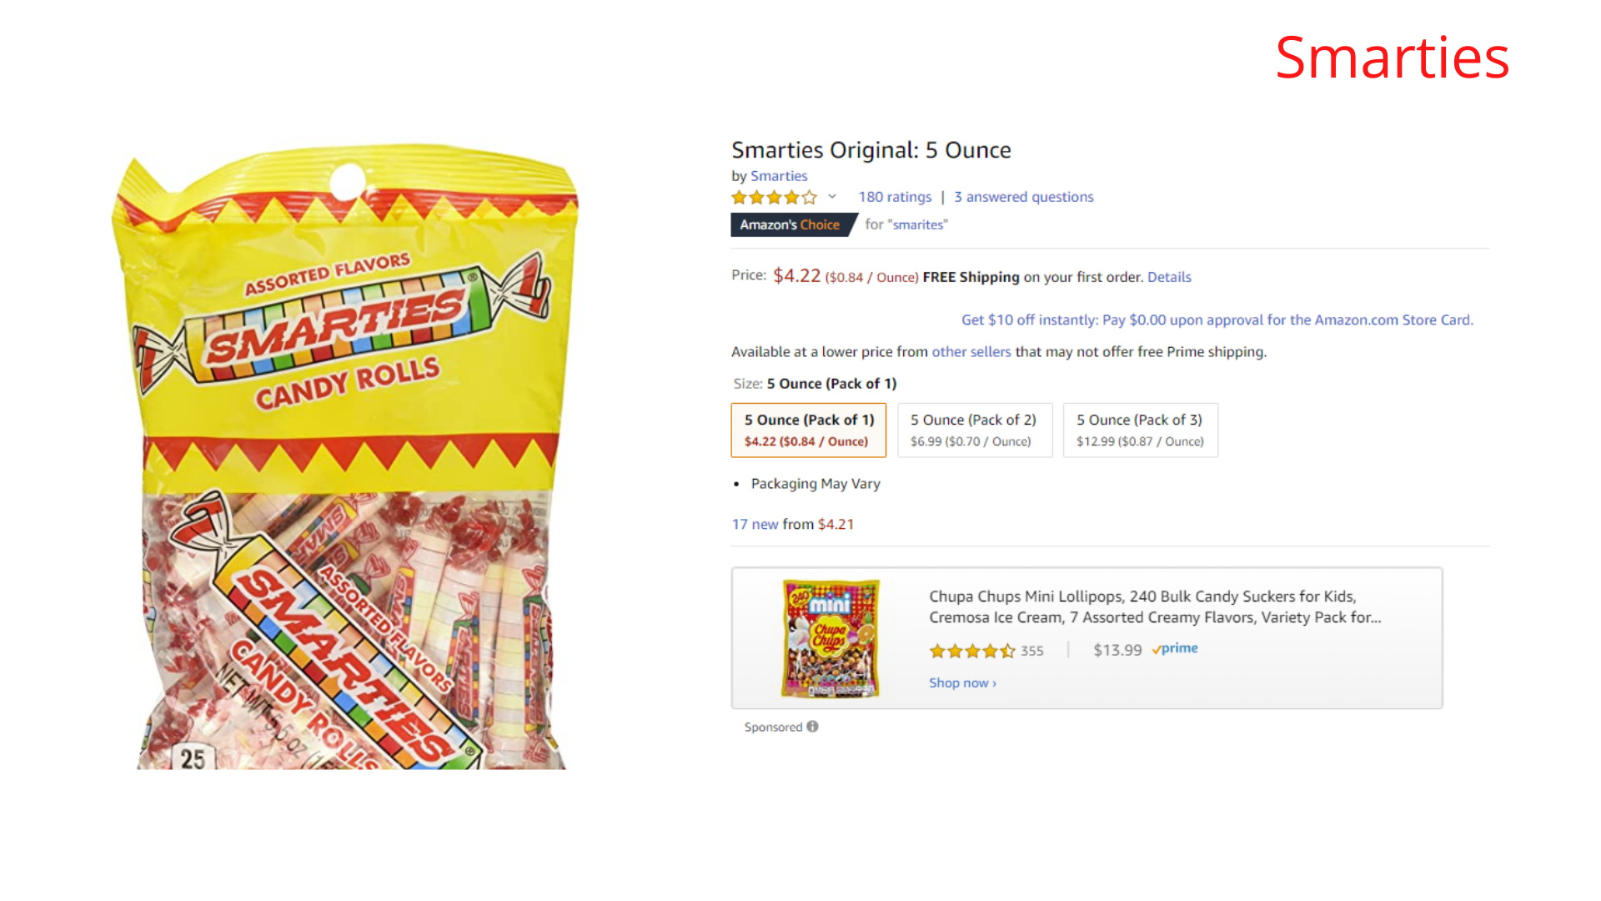1601x901 pixels.
Task: Open the 17 new offers link
Action: tap(755, 524)
